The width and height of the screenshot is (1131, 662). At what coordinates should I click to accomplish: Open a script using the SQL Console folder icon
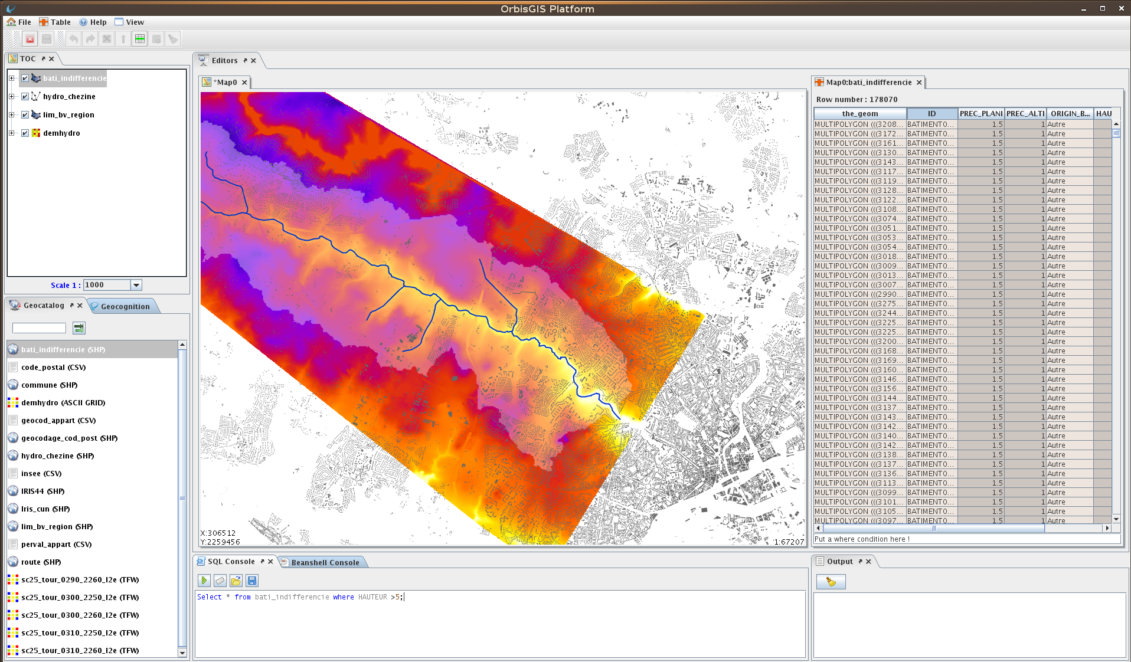pyautogui.click(x=236, y=581)
